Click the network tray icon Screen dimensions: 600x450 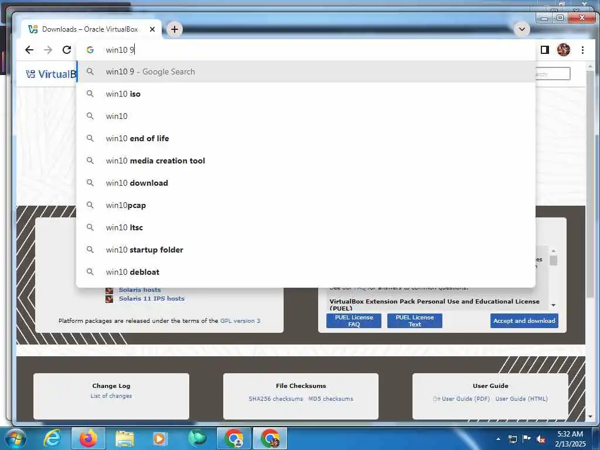click(x=512, y=439)
